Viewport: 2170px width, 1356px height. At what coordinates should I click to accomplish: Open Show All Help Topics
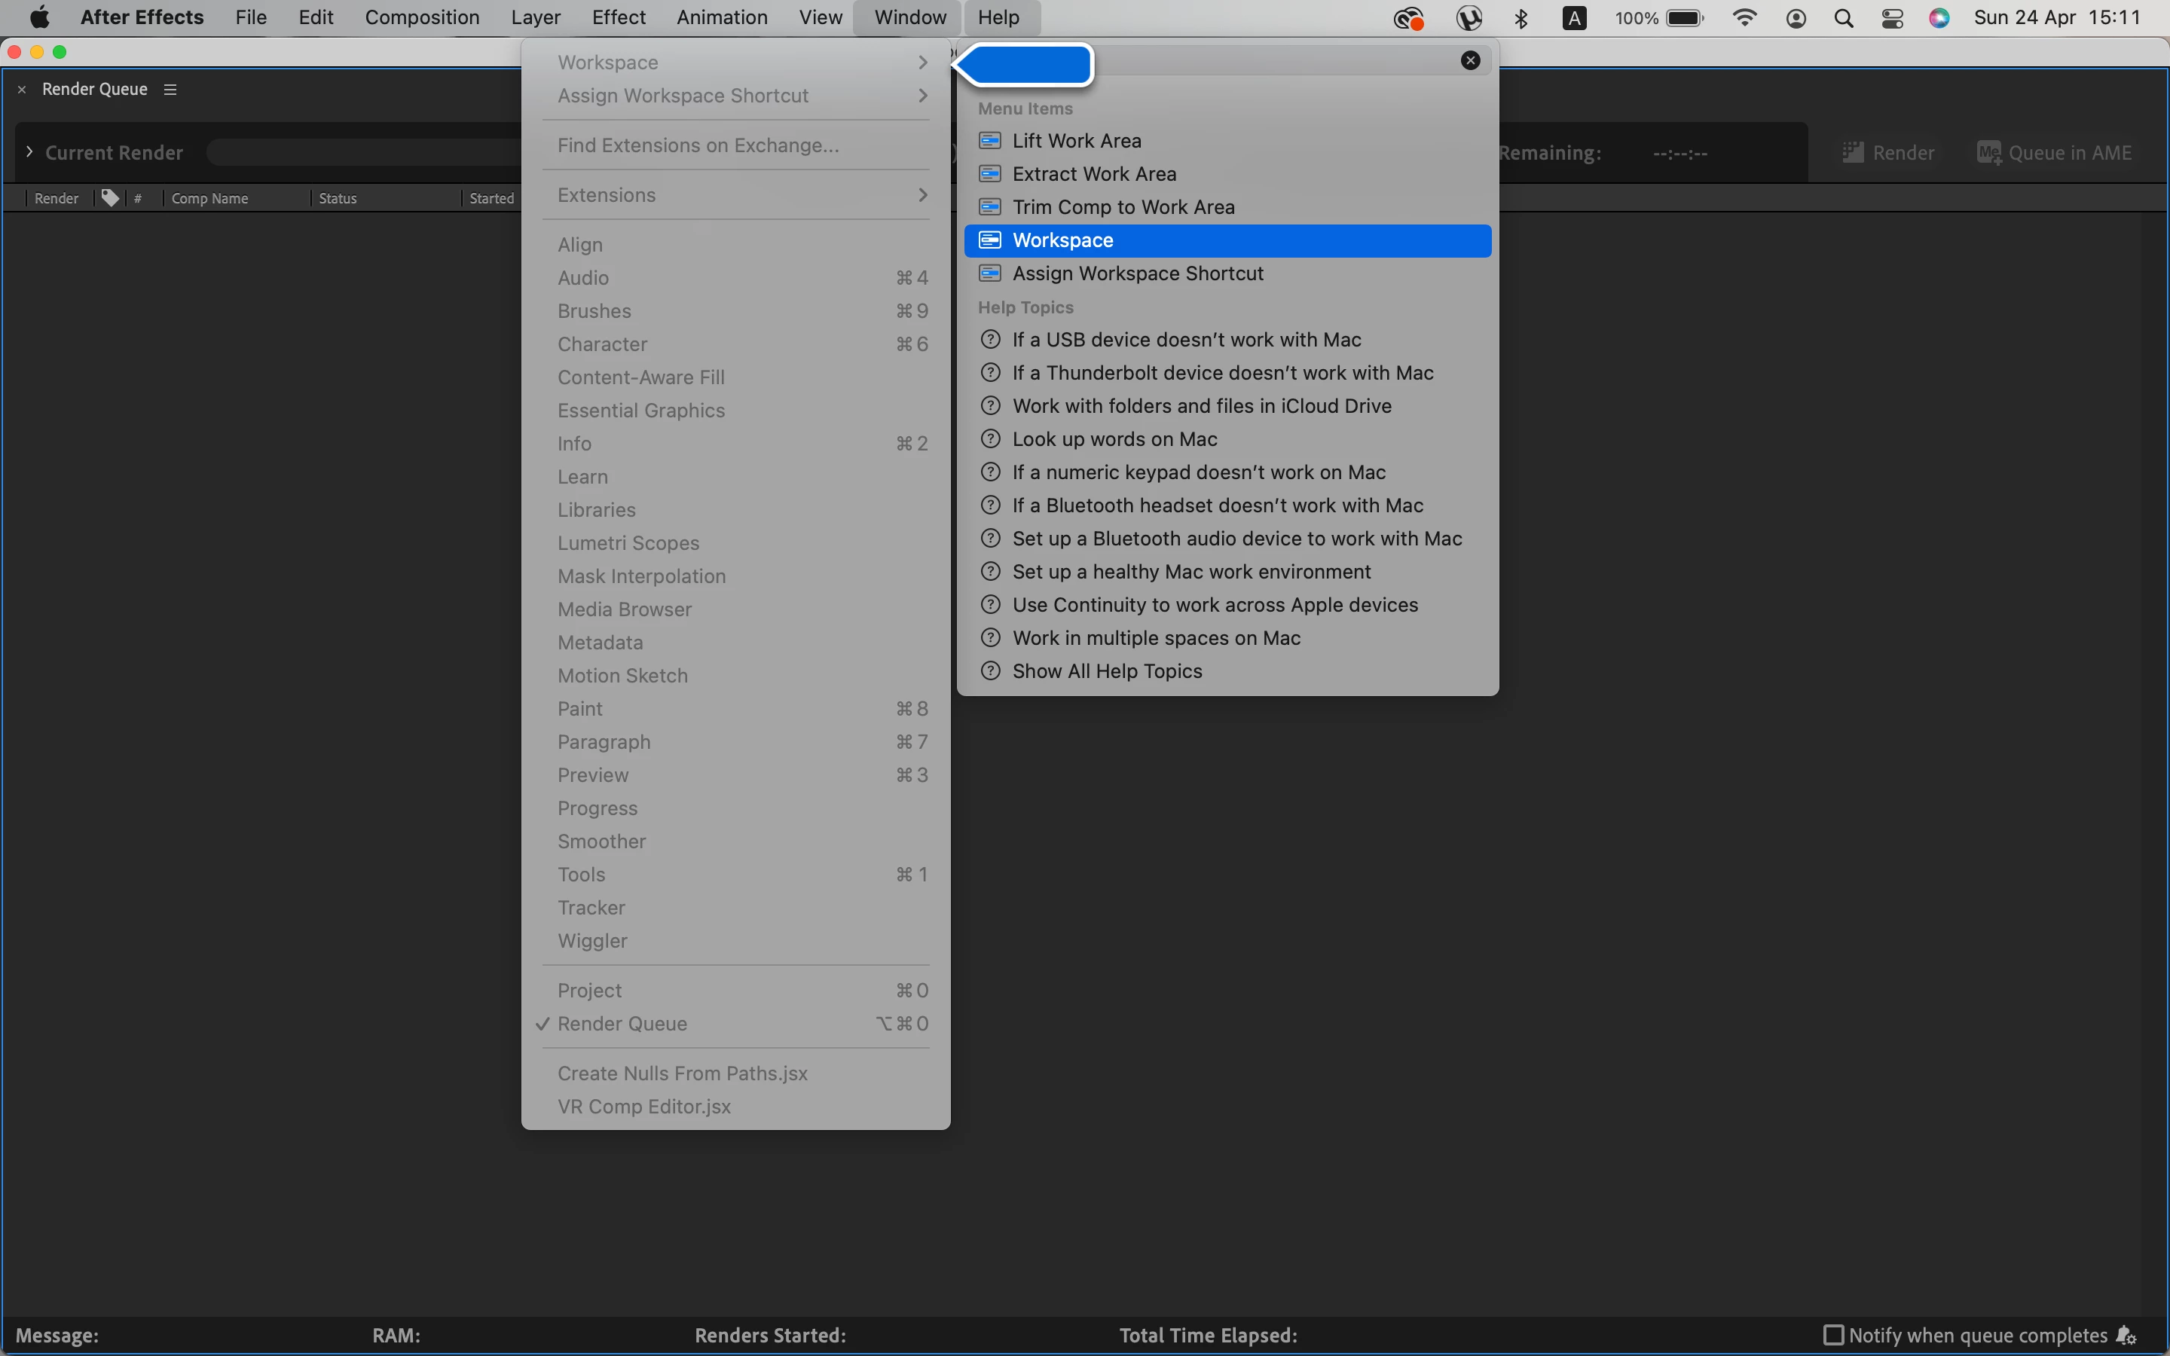1107,670
